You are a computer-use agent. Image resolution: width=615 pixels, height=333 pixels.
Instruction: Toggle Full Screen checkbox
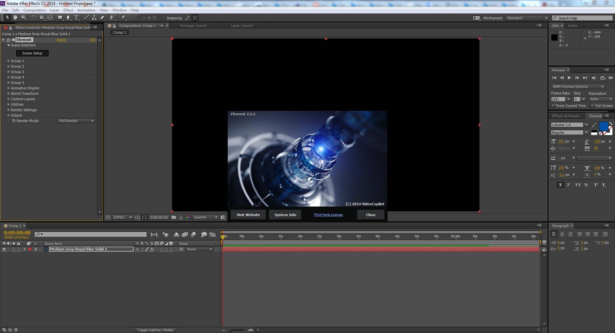click(x=593, y=106)
